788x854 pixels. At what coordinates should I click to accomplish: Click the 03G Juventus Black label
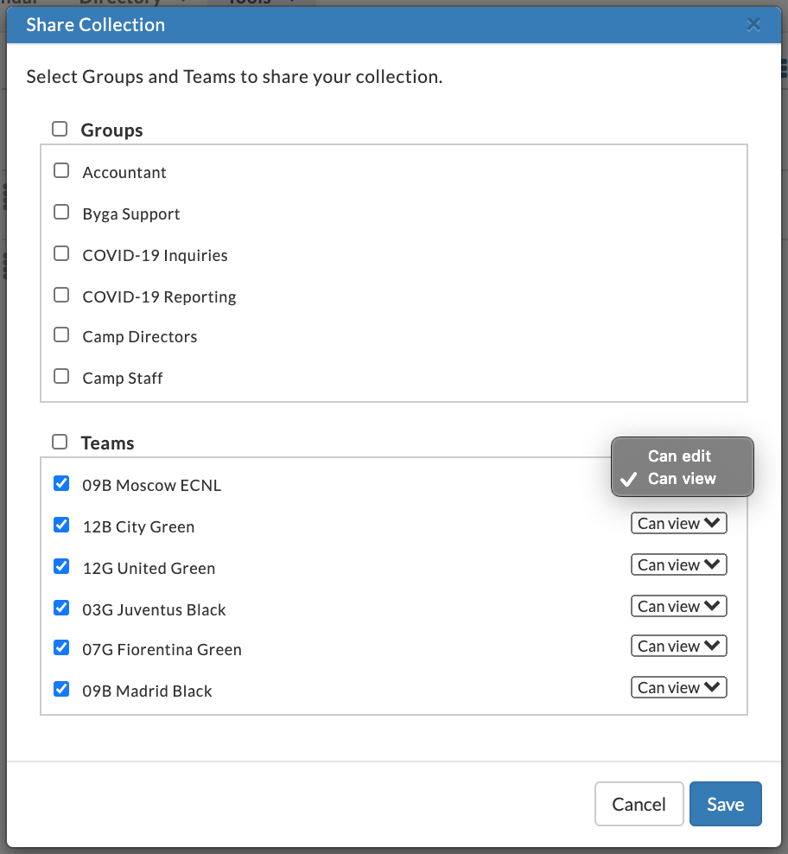[x=154, y=609]
